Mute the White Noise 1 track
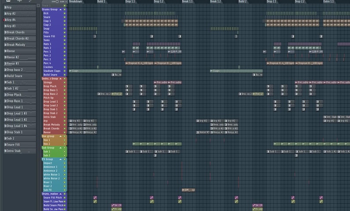This screenshot has height=211, width=350. click(x=65, y=175)
